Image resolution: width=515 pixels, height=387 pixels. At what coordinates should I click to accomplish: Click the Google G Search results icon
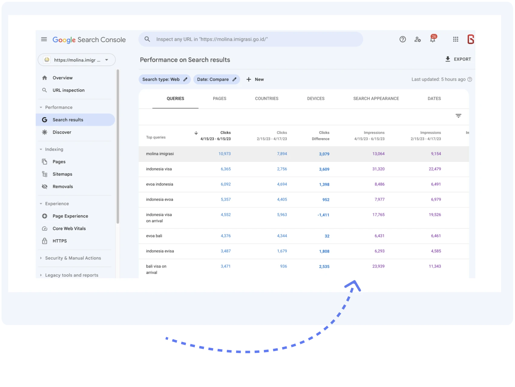tap(44, 120)
